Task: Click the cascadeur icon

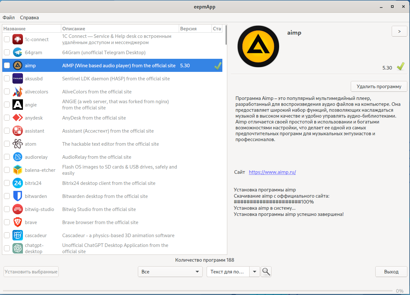Action: 18,235
